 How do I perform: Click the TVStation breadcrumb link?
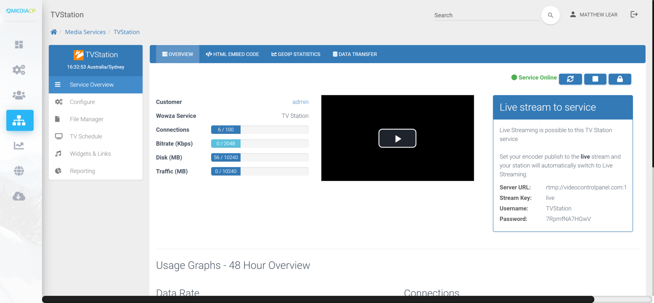click(x=126, y=32)
